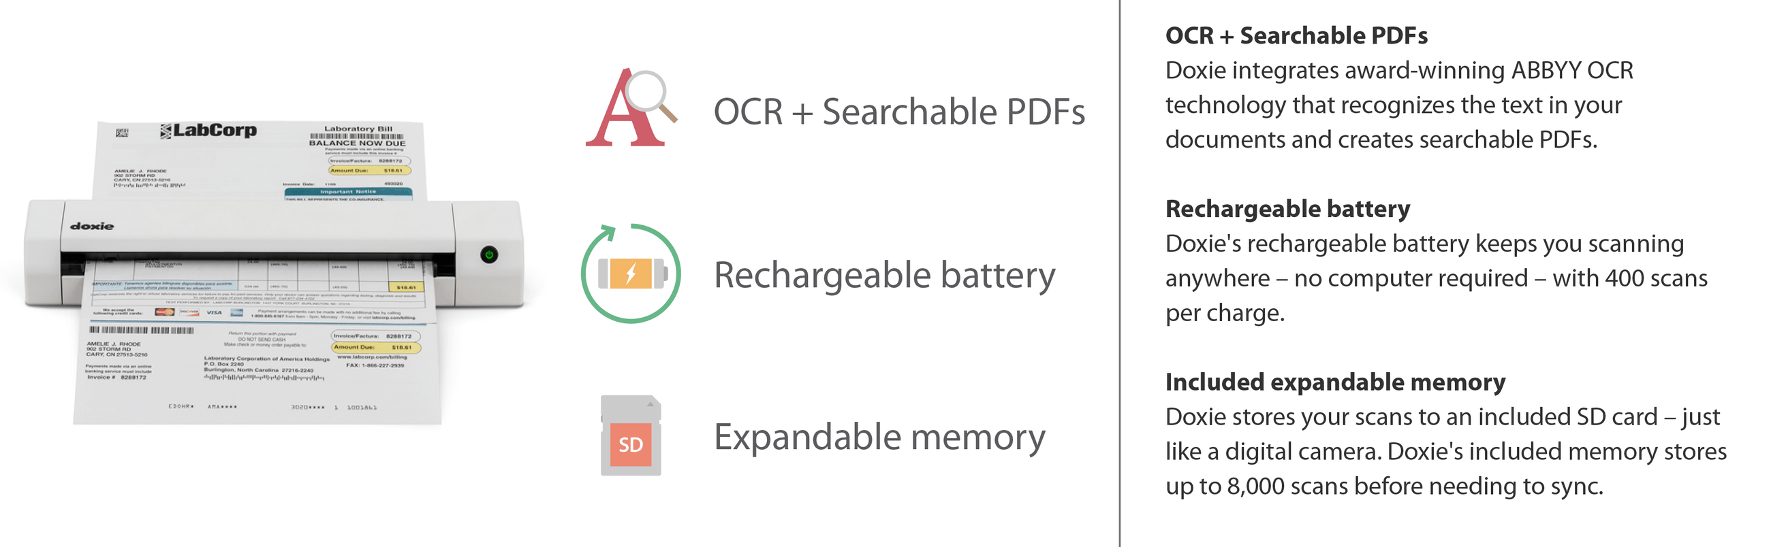1771x547 pixels.
Task: Click the LabCorp logo on scanned bill
Action: [208, 131]
